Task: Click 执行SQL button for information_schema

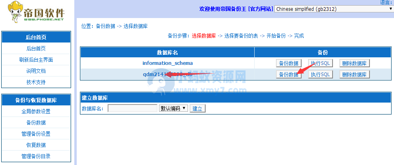Action: click(321, 63)
